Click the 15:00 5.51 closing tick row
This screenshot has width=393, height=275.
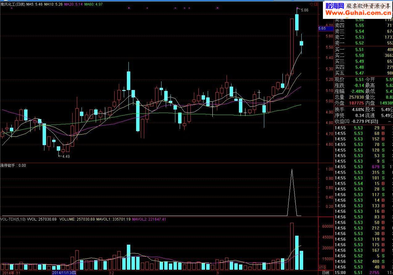pos(363,273)
